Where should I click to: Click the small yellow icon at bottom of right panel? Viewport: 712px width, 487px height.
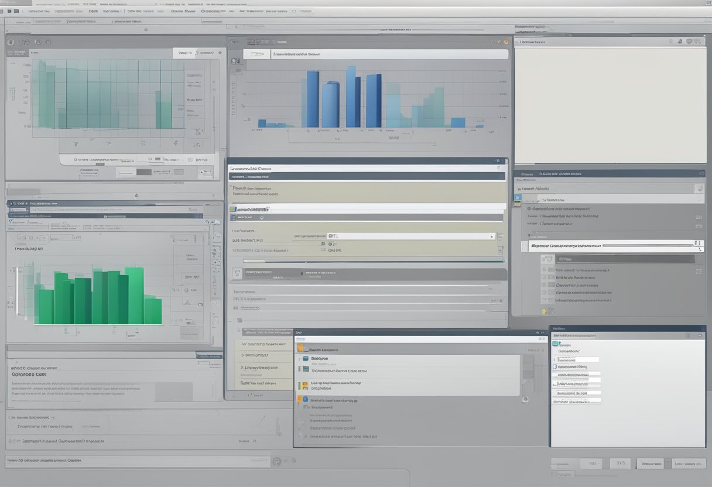point(544,311)
